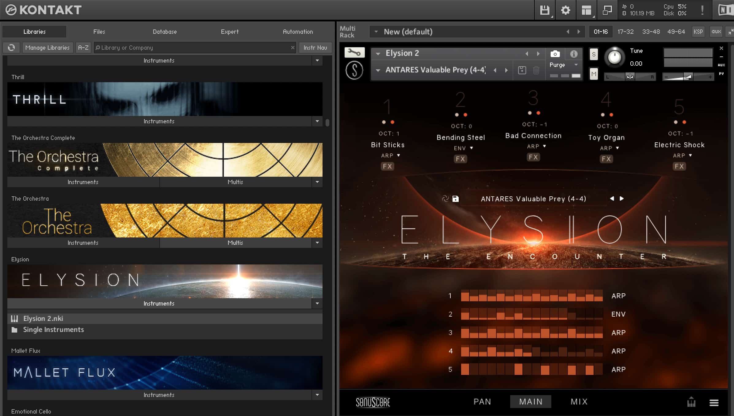
Task: Select next Elysion theme arrow
Action: 621,198
